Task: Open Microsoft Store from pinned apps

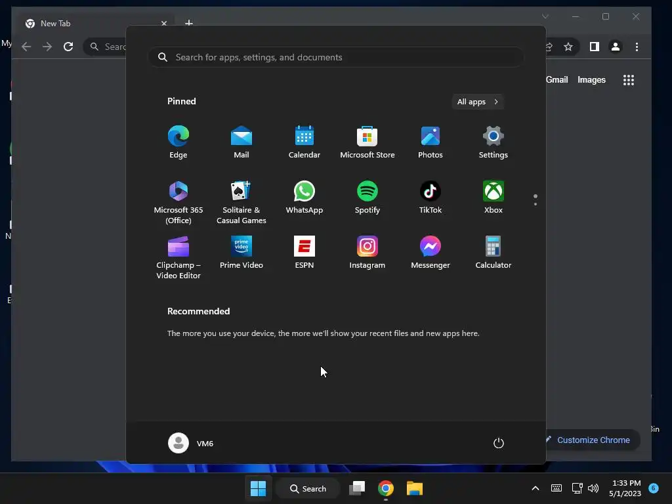Action: click(367, 142)
